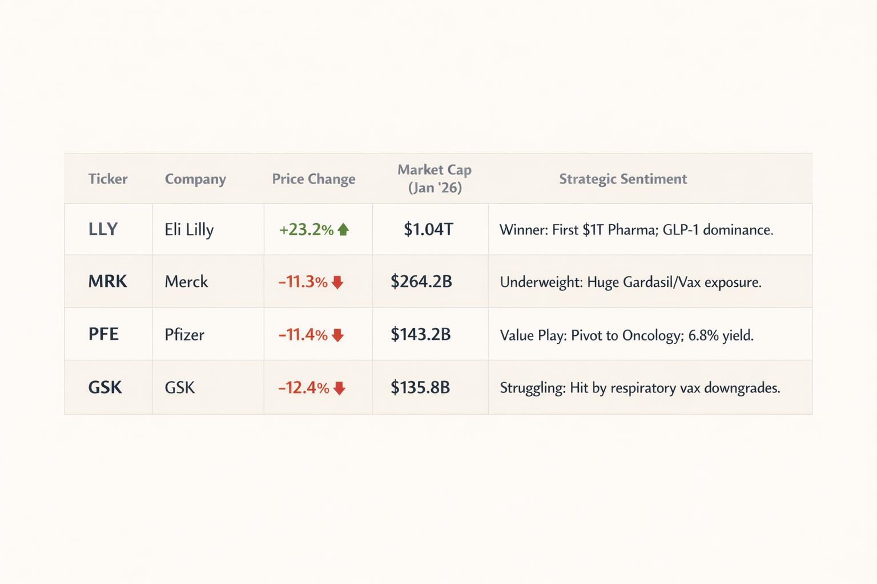Viewport: 877px width, 584px height.
Task: Select the $264.2B market cap value
Action: pos(421,282)
